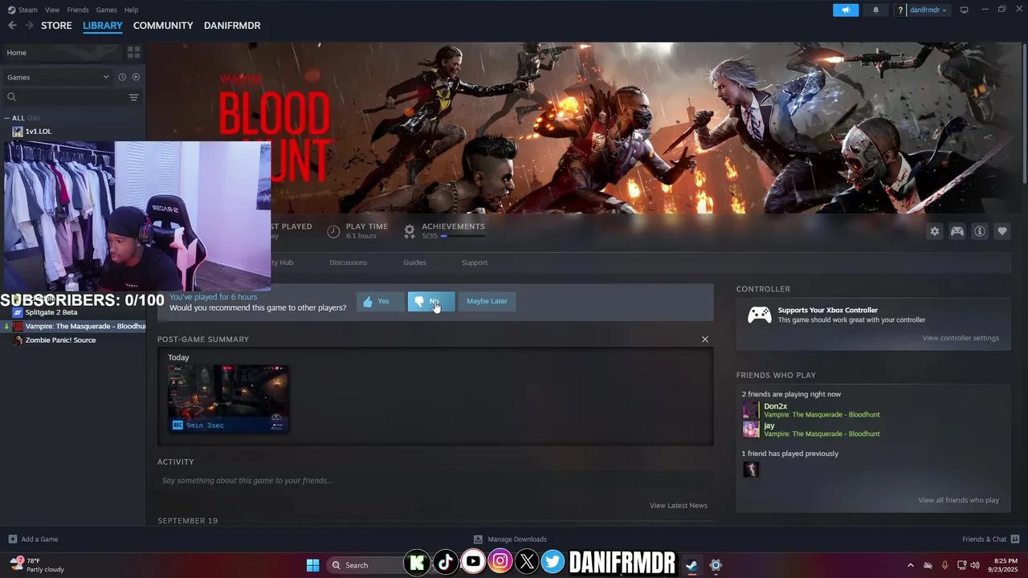Open the Support tab
Viewport: 1028px width, 578px height.
[475, 263]
